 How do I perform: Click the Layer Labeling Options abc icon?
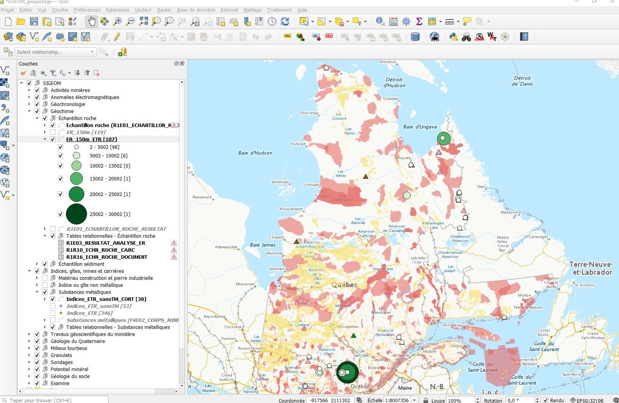287,36
